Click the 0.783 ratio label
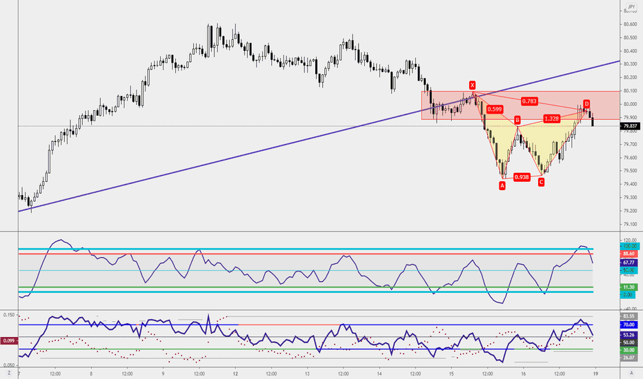Viewport: 643px width, 379px height. pos(529,101)
